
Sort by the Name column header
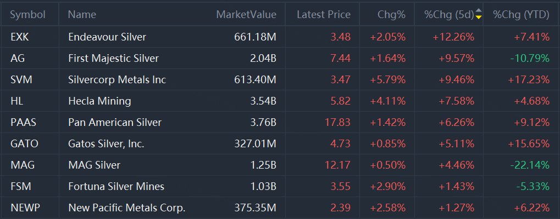[x=82, y=14]
